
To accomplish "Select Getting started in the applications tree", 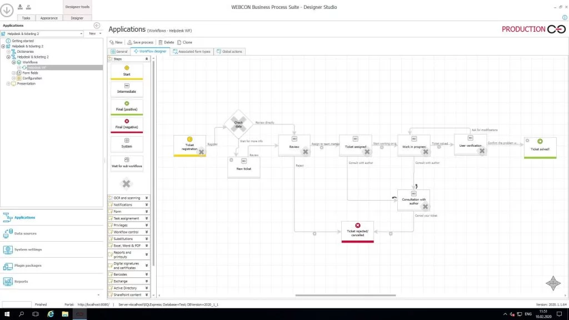I will point(22,41).
